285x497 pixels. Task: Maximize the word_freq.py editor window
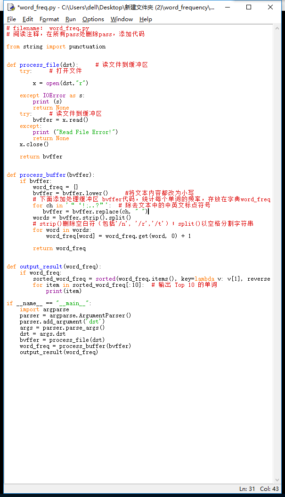[x=249, y=7]
